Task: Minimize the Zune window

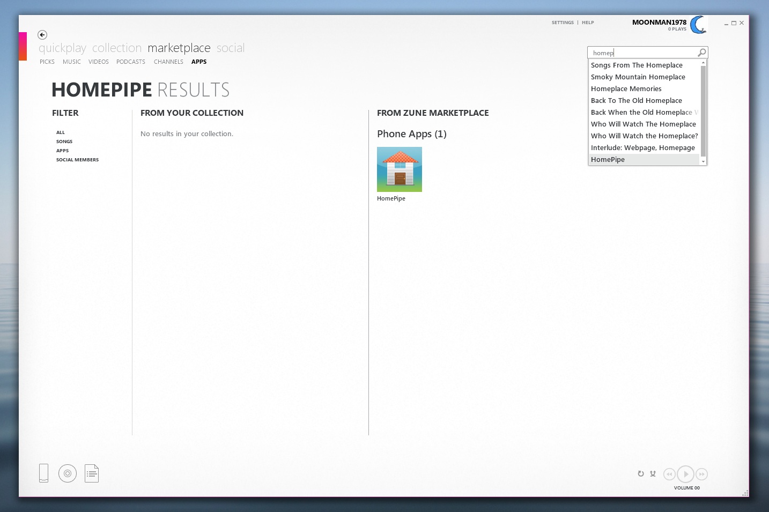Action: tap(726, 23)
